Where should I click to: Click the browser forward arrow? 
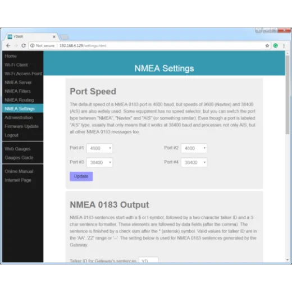coord(16,45)
